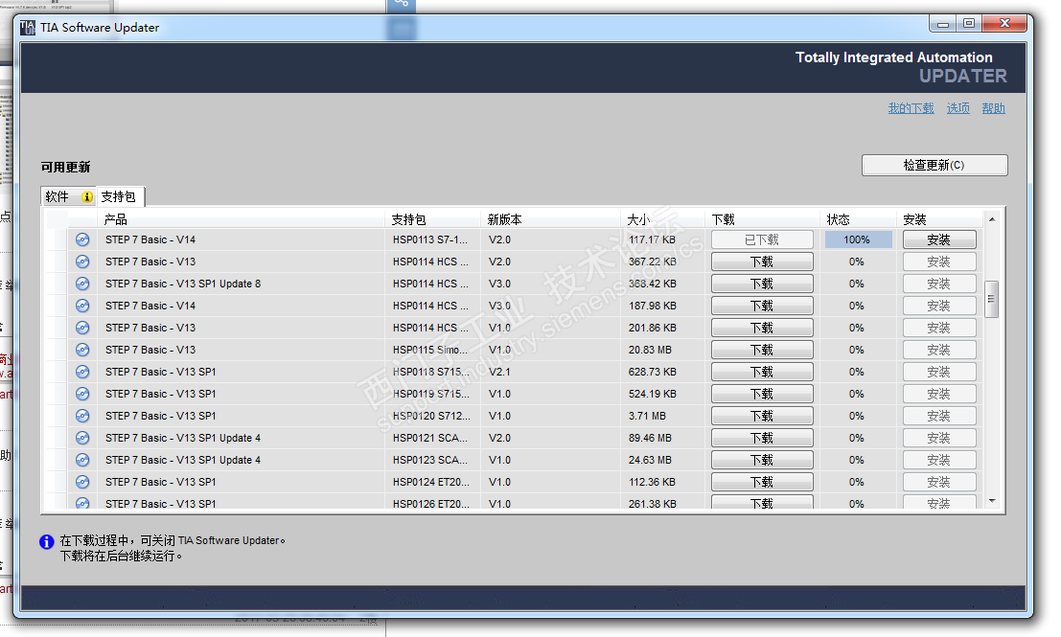Click the 已下载 button for HSP0113
The image size is (1061, 637).
[762, 239]
